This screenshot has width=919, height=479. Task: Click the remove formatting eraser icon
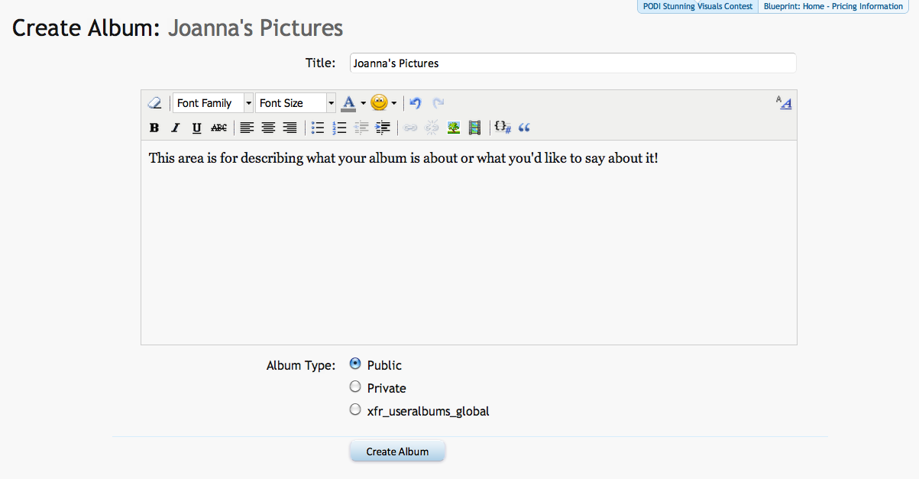pyautogui.click(x=154, y=103)
